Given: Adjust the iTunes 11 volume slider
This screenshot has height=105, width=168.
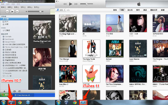Looking at the screenshot, I should pyautogui.click(x=87, y=4).
